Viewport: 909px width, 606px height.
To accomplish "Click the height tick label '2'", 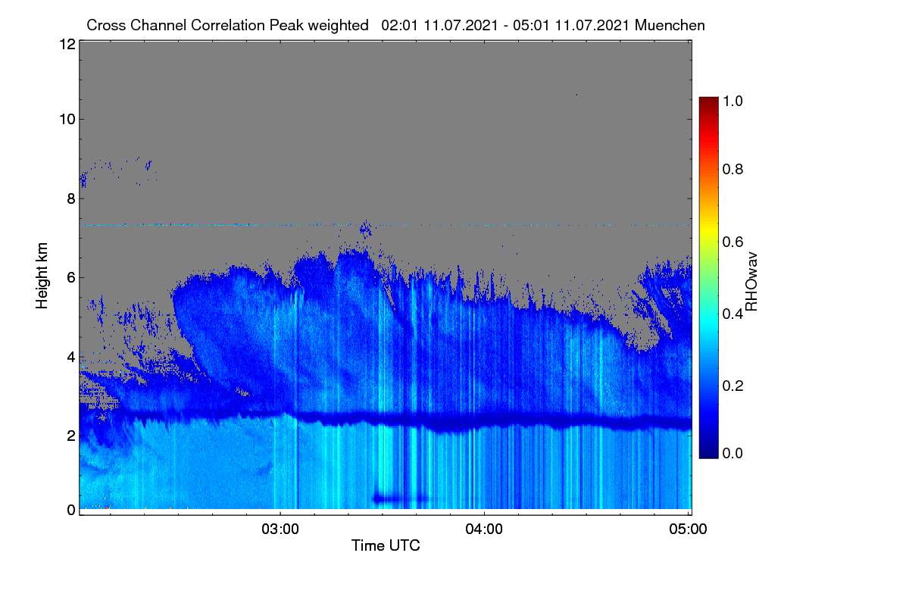I will coord(70,435).
